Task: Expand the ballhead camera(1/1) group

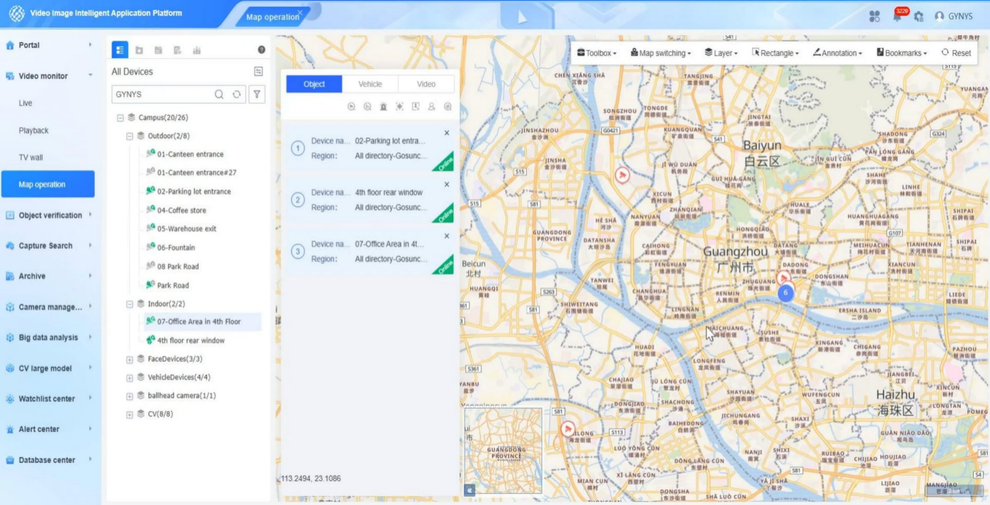Action: (129, 396)
